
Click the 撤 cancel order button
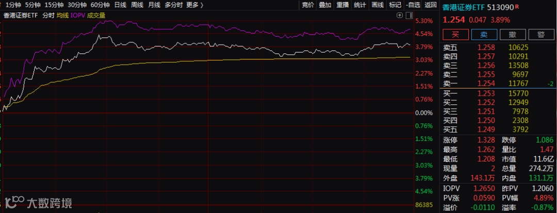point(513,34)
